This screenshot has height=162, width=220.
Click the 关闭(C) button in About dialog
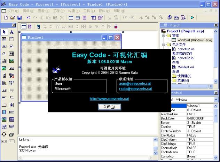[x=109, y=107]
